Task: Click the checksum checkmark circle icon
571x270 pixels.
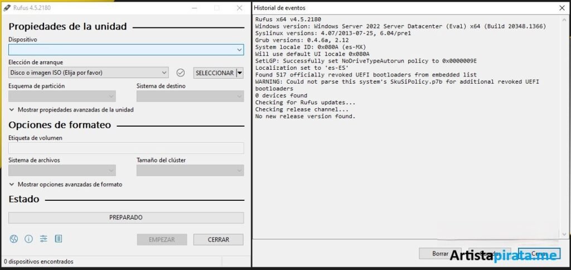Action: tap(181, 73)
